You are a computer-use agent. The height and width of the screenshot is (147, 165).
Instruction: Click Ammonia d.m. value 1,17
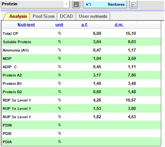click(x=132, y=50)
